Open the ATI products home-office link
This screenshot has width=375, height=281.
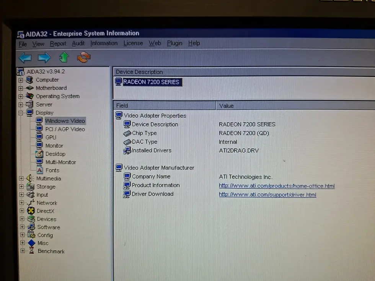coord(277,186)
